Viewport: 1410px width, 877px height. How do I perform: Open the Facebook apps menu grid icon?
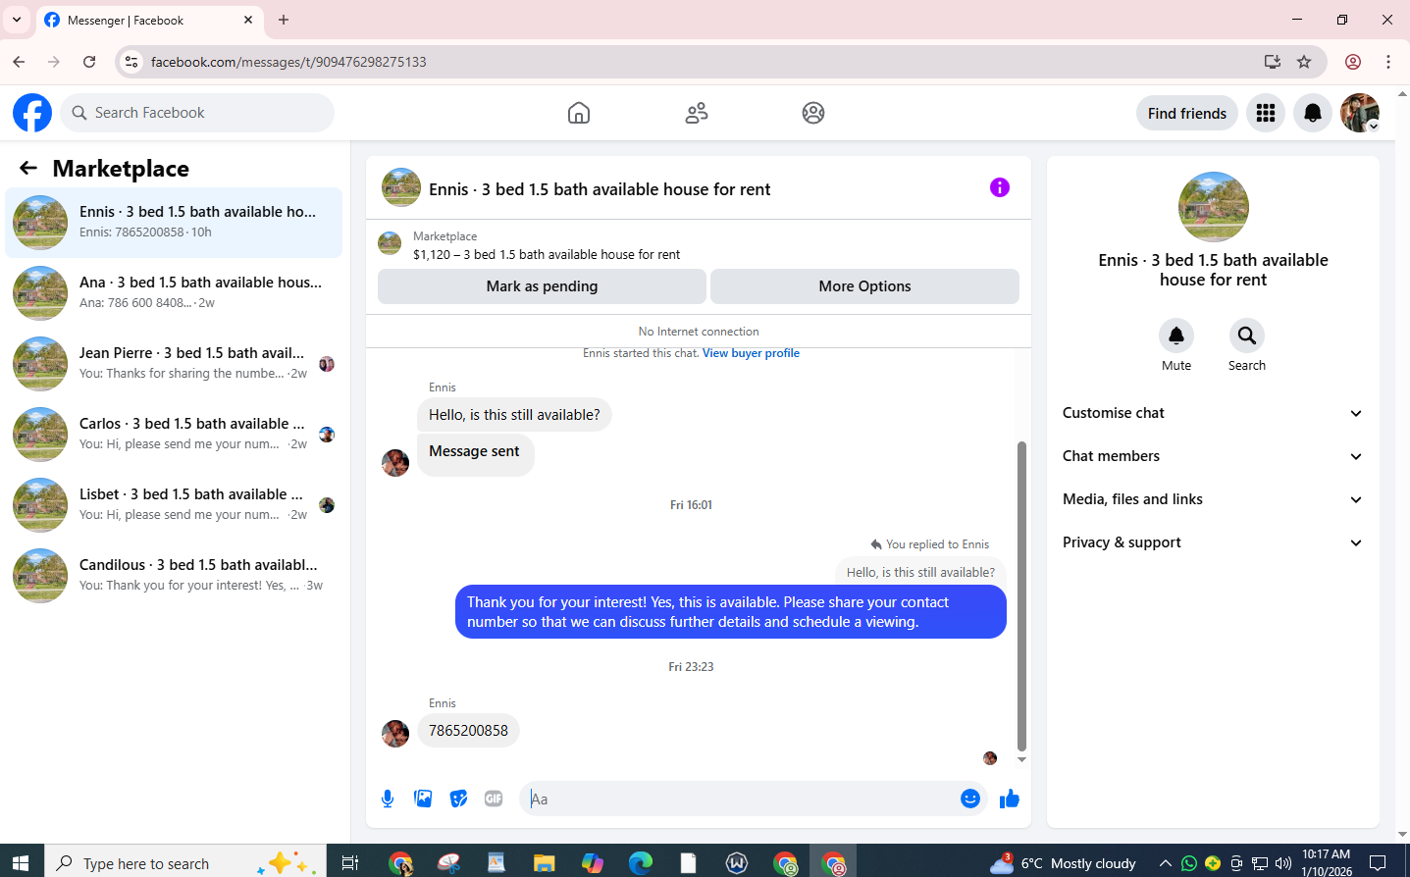1266,113
